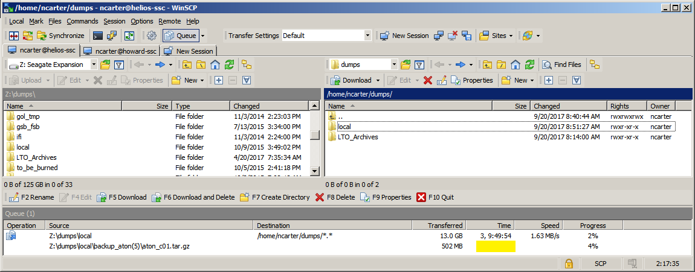Toggle the local panel file filter
The height and width of the screenshot is (272, 695).
pyautogui.click(x=119, y=65)
